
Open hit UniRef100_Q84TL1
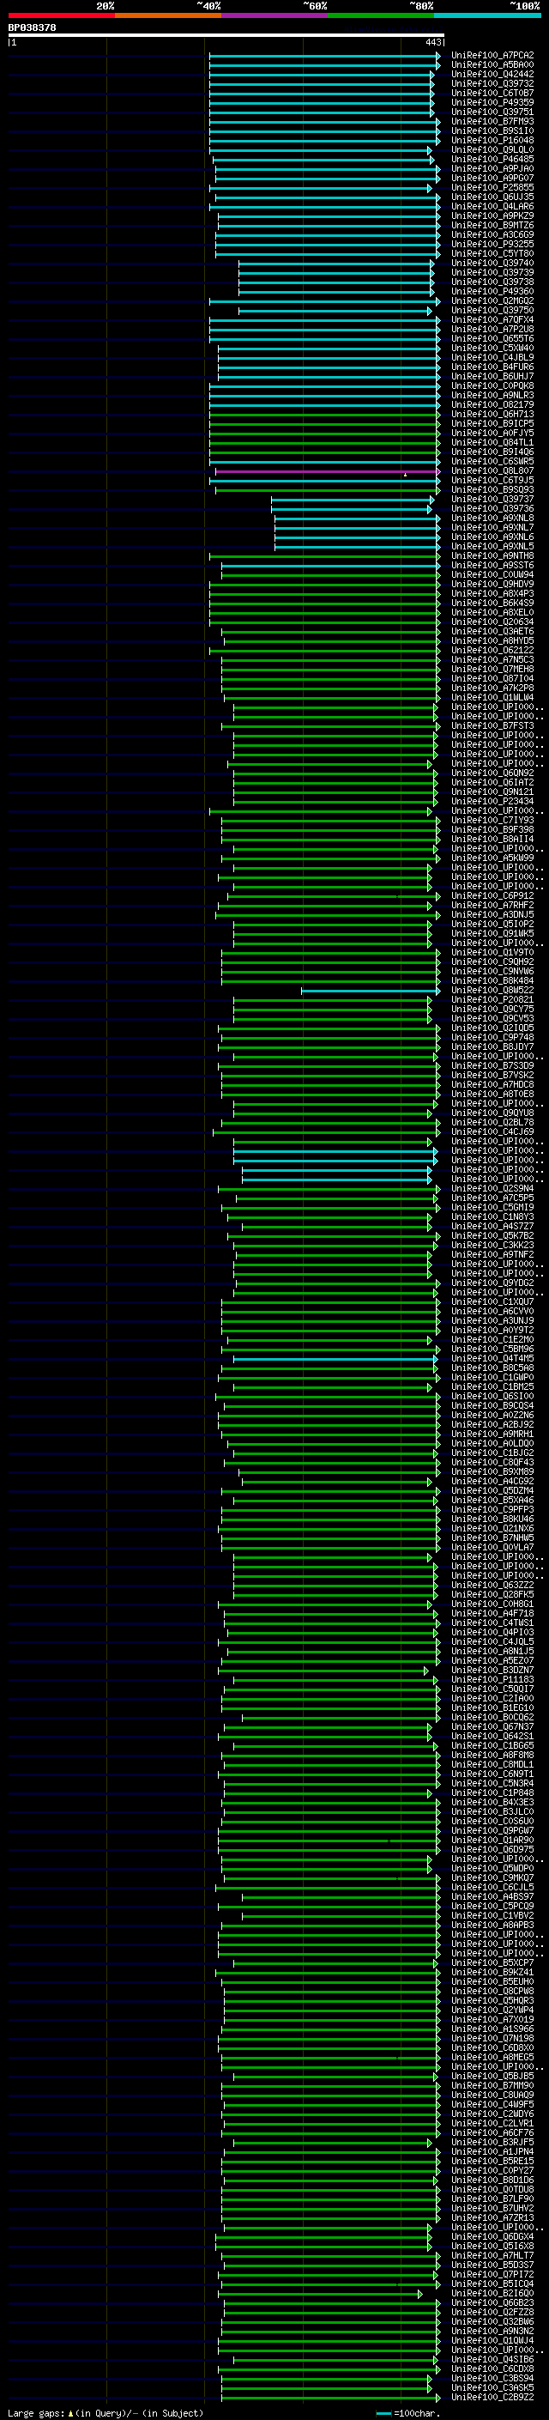click(x=492, y=442)
